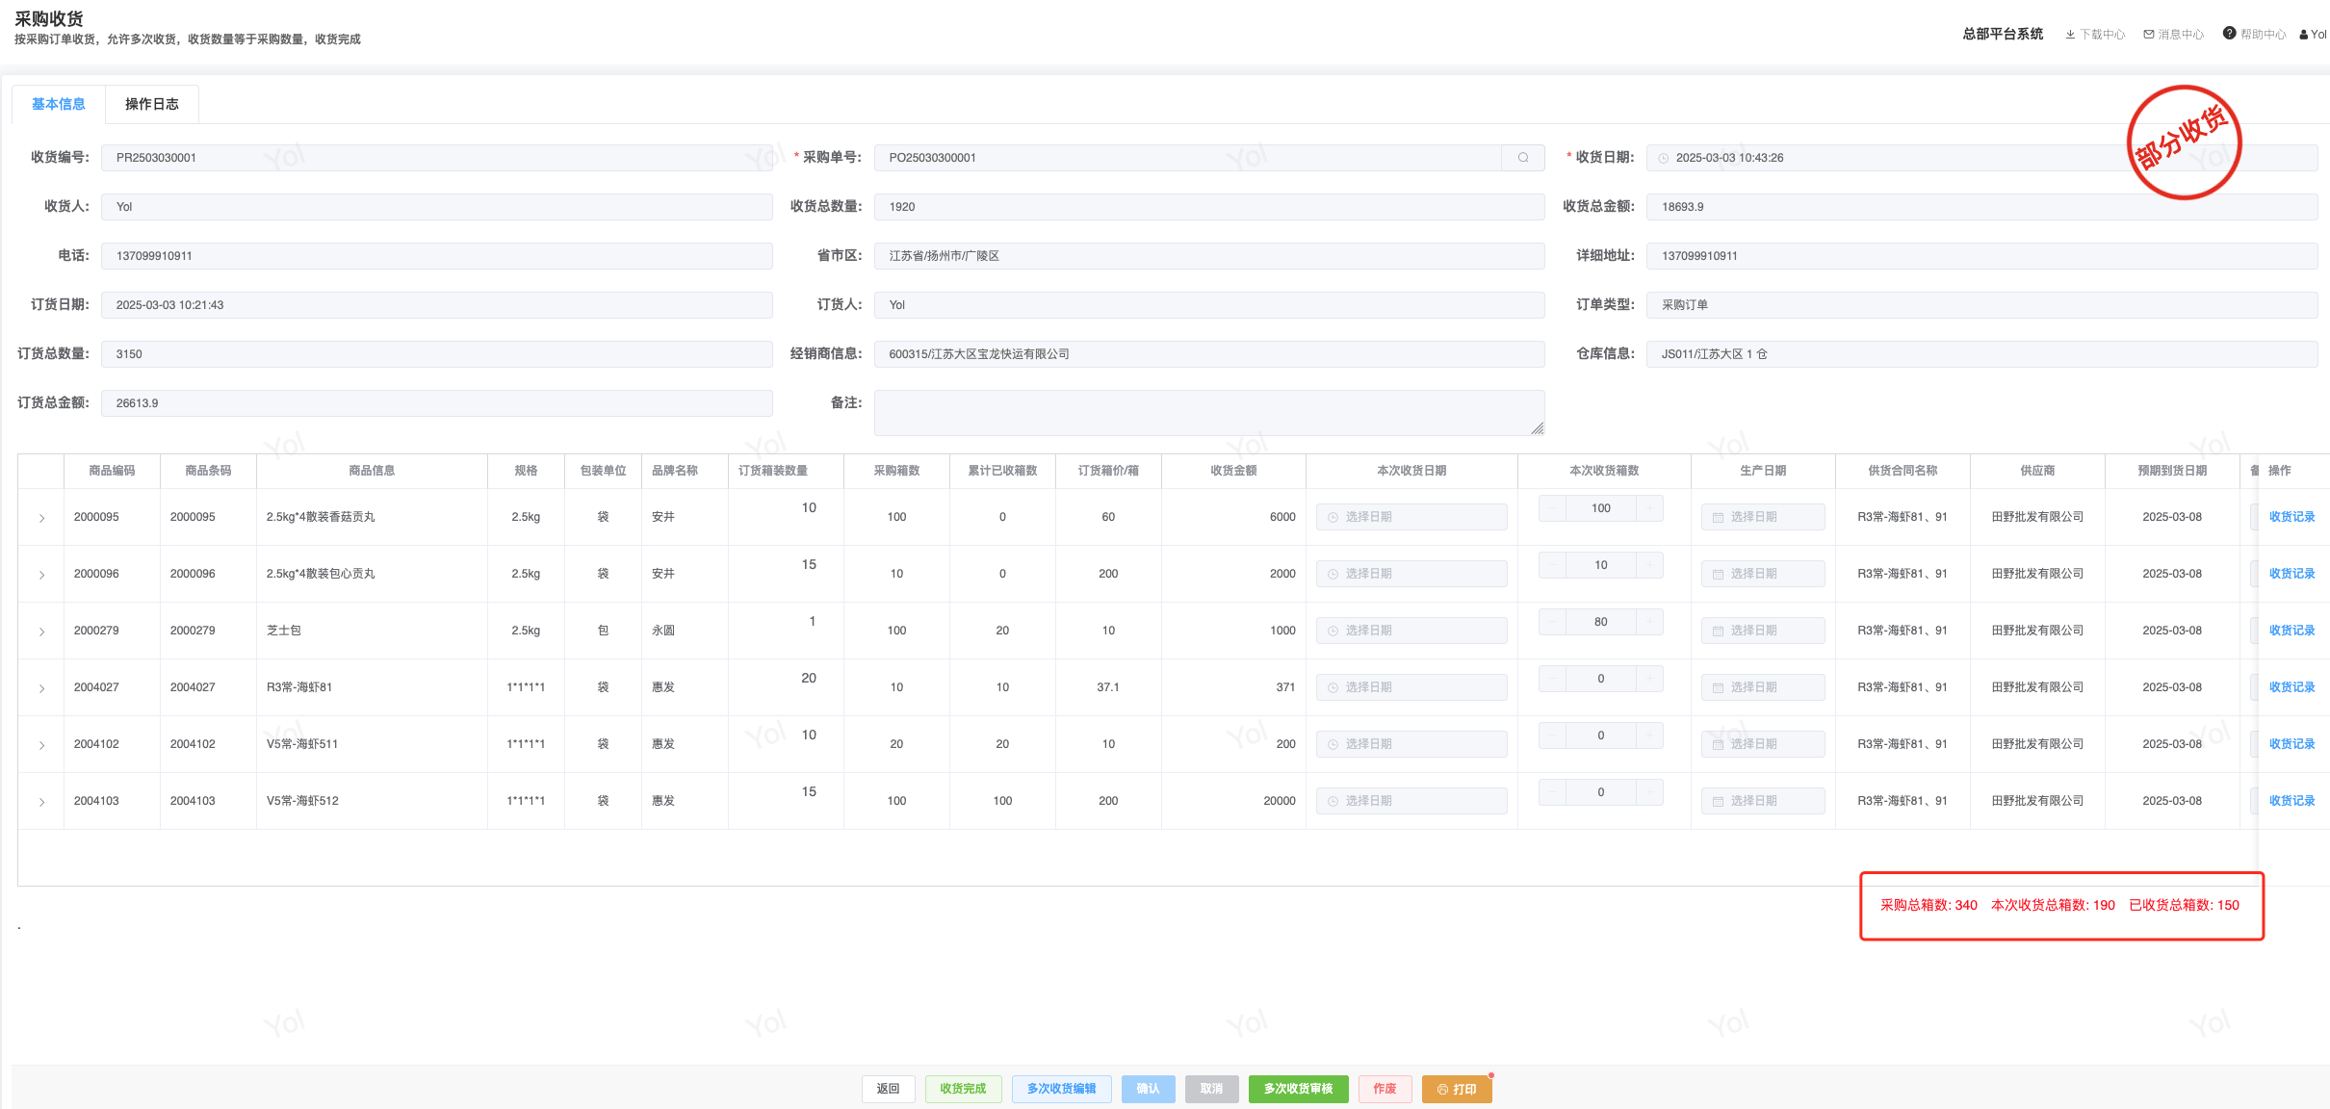Image resolution: width=2330 pixels, height=1109 pixels.
Task: Click the 下载中心 download icon
Action: click(x=2070, y=35)
